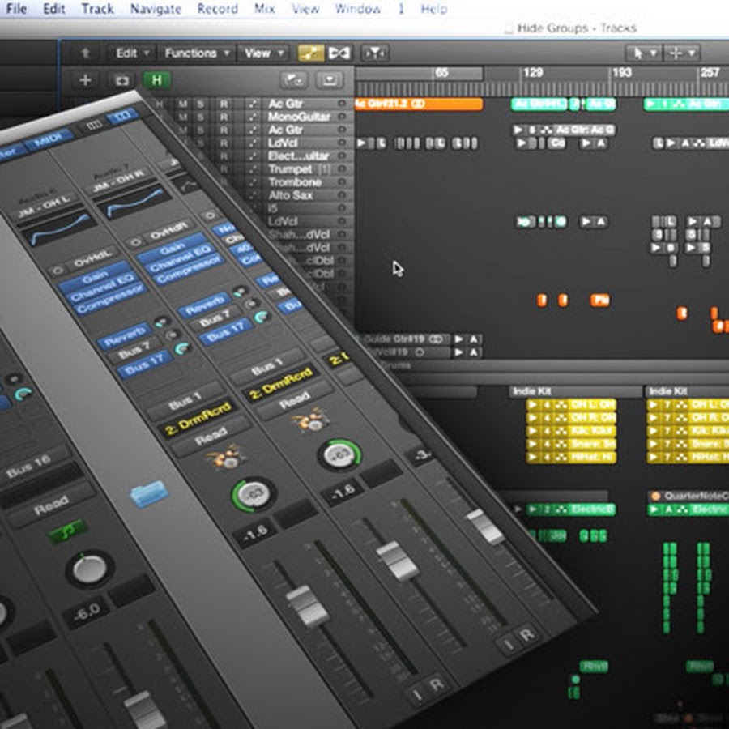Click the I input monitoring button on the OH L strip
The height and width of the screenshot is (729, 729).
click(x=417, y=695)
